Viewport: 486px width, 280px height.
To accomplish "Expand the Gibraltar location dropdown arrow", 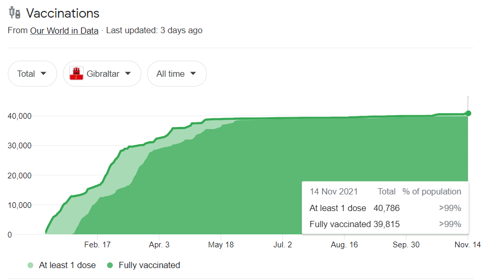I will (x=128, y=74).
